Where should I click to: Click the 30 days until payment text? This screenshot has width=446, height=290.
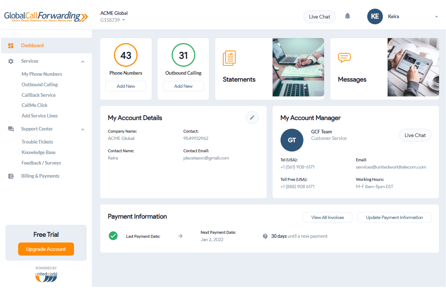299,236
